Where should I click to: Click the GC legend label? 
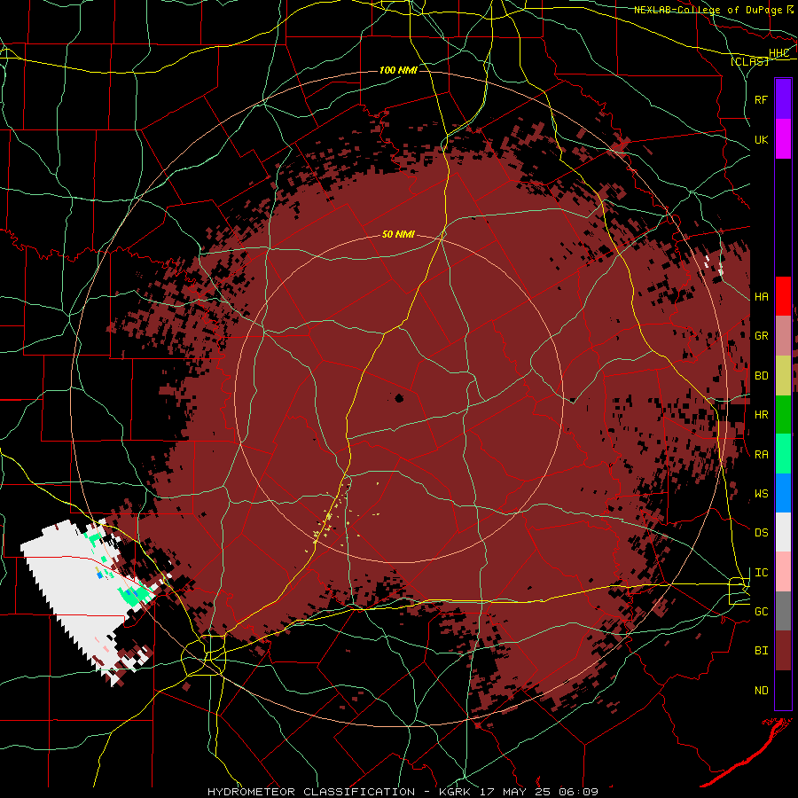tap(762, 612)
